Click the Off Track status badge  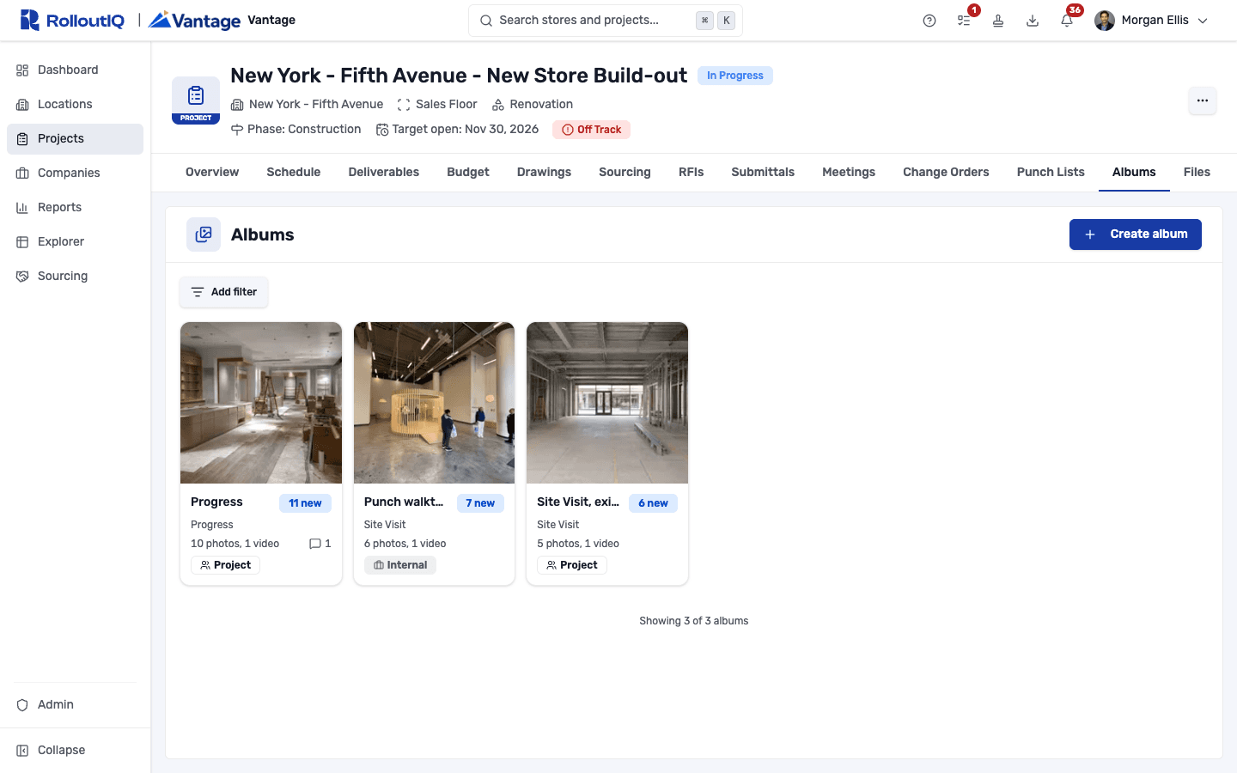[x=591, y=130]
